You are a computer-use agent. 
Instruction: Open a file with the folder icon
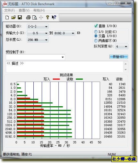(x=13, y=17)
